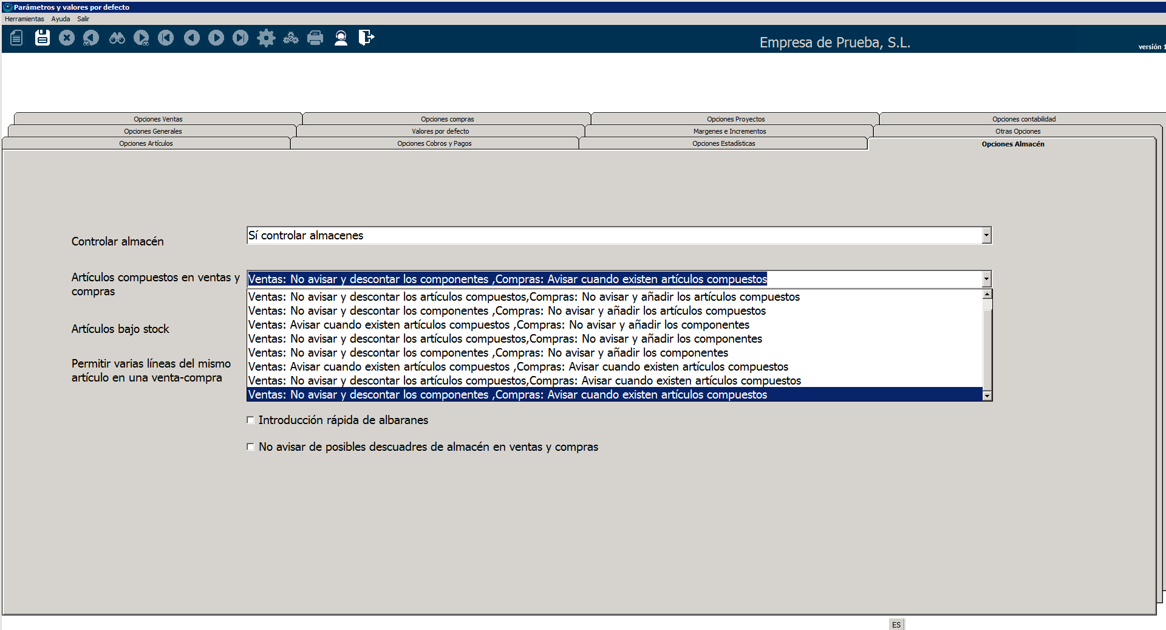Click the binoculars search icon
Screen dimensions: 1166x630
point(117,38)
